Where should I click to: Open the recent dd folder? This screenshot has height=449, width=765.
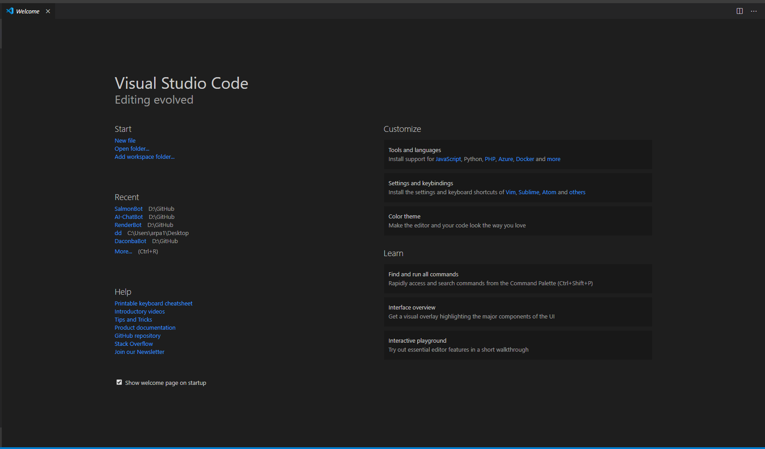click(x=118, y=233)
